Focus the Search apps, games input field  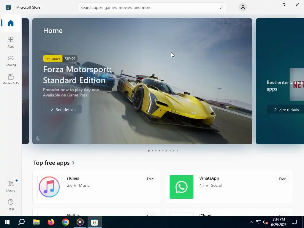152,7
